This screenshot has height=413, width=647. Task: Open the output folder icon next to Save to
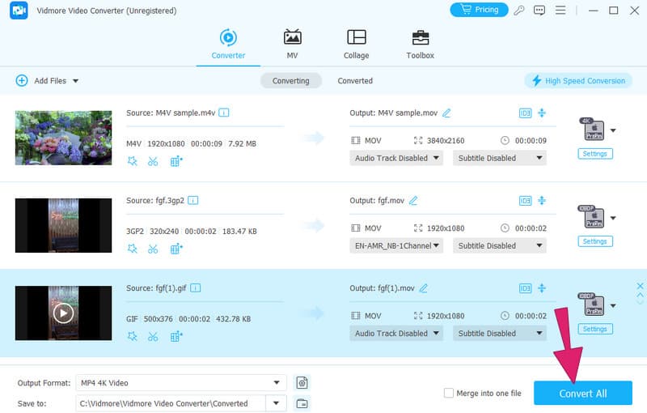[302, 403]
